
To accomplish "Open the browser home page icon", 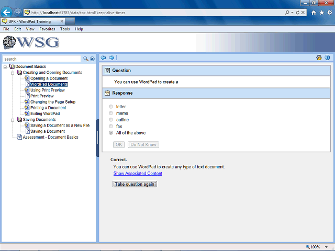I will tap(314, 13).
